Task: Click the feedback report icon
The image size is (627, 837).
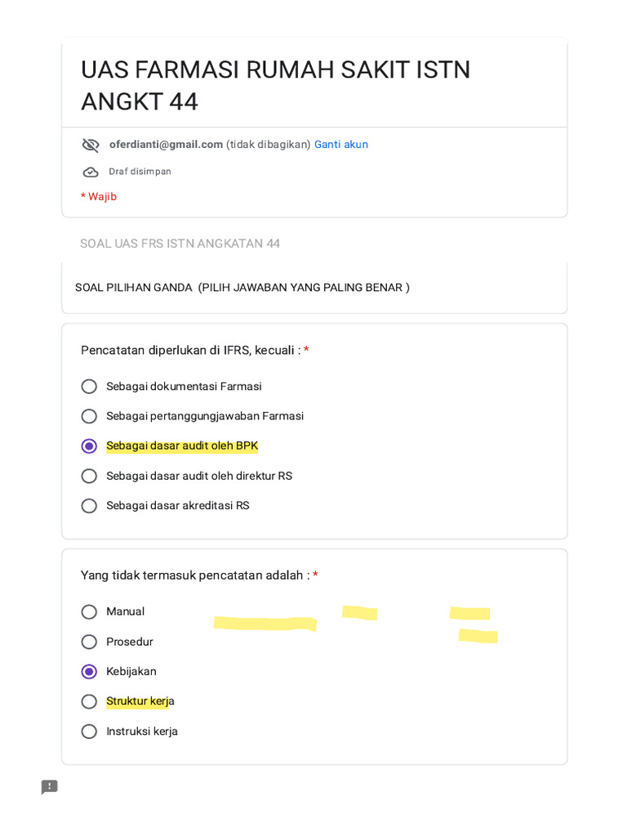Action: pyautogui.click(x=50, y=787)
